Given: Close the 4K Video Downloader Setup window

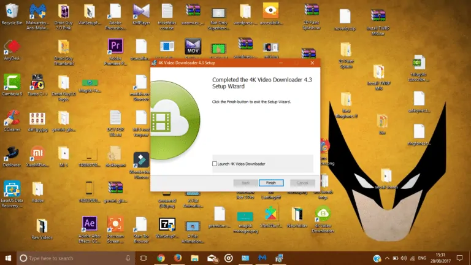Looking at the screenshot, I should 312,63.
